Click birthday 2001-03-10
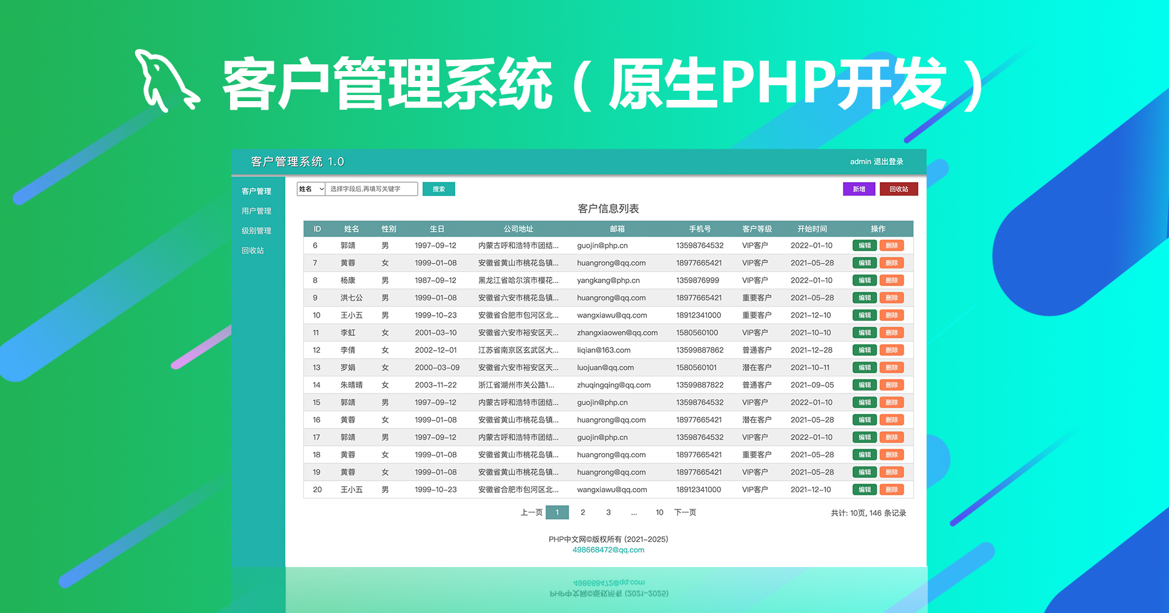 (436, 333)
